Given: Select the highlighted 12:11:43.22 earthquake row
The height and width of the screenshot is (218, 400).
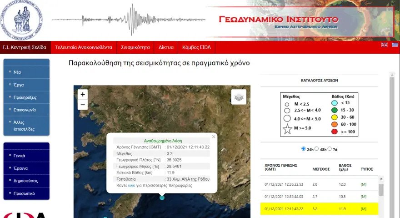Looking at the screenshot, I should (x=319, y=209).
